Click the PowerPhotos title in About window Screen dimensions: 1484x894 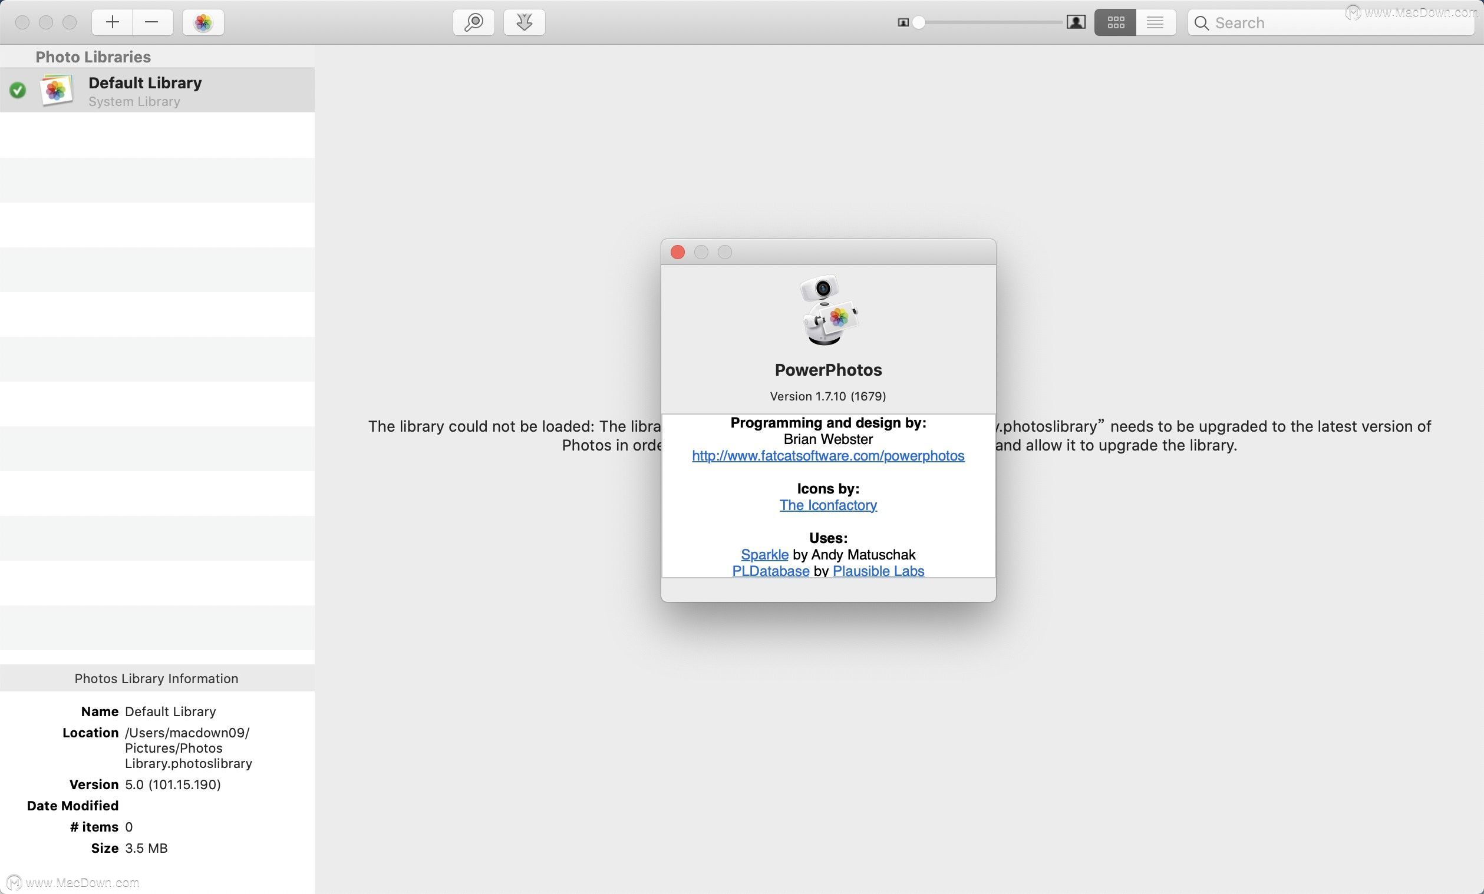coord(828,370)
